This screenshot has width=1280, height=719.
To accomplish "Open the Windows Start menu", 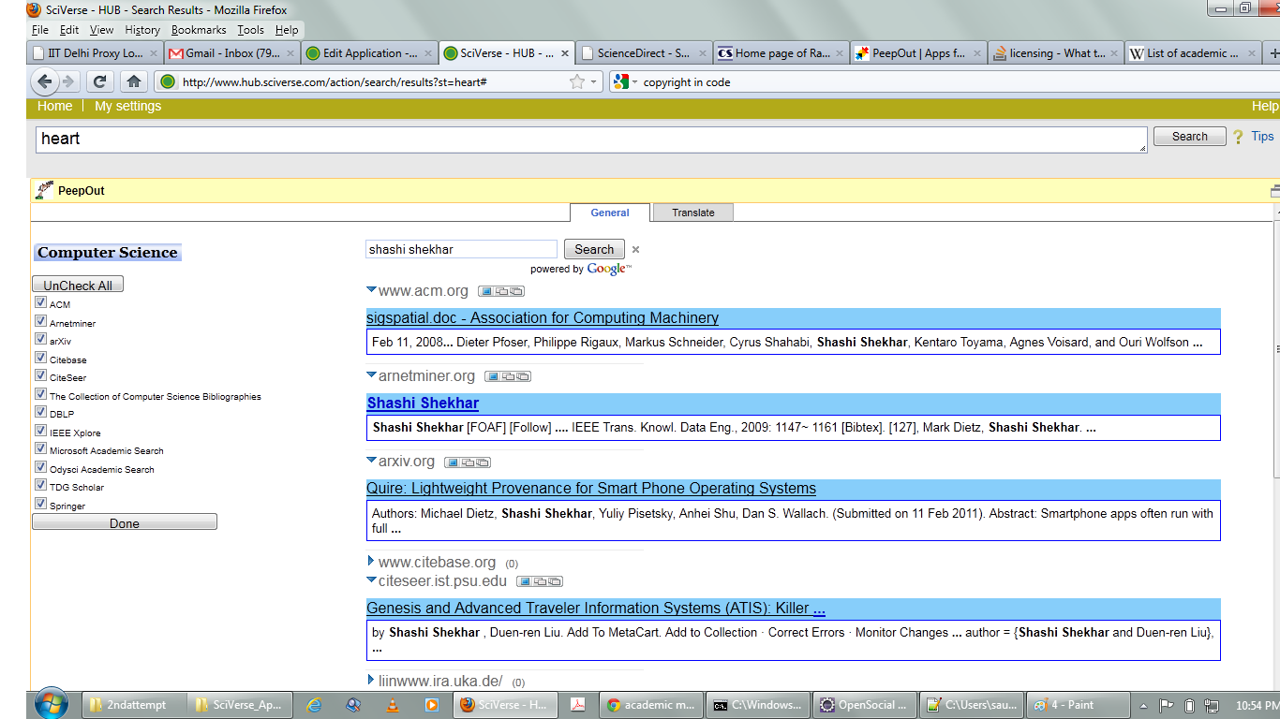I will click(51, 704).
